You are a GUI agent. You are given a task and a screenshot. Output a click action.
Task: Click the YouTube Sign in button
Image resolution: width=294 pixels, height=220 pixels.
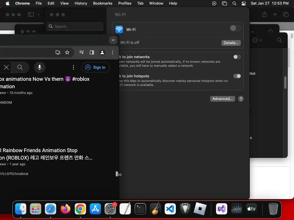point(96,67)
